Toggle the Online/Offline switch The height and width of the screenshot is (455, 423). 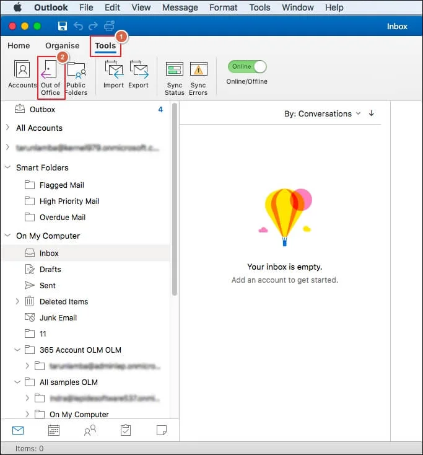click(x=247, y=67)
